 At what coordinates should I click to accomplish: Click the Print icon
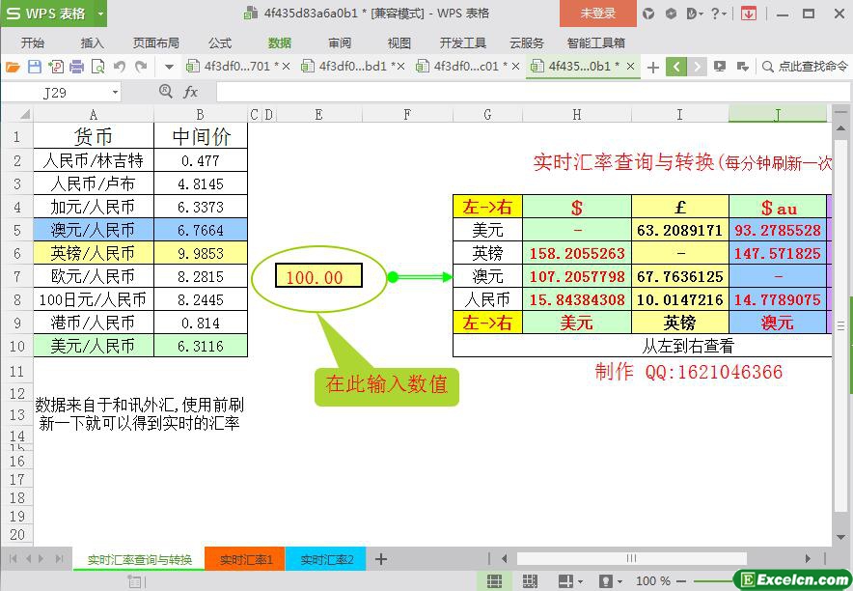coord(76,67)
